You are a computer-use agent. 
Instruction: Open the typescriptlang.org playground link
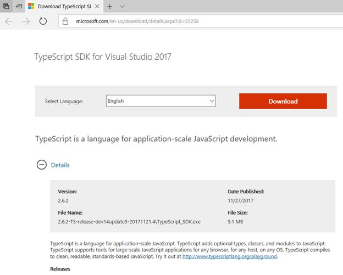(230, 256)
